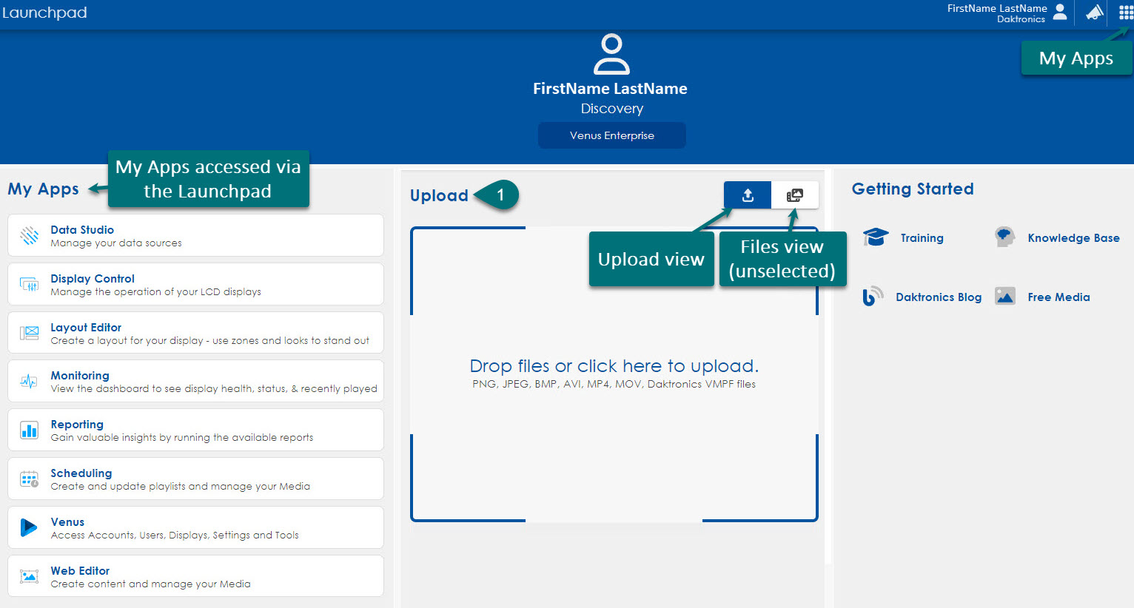Click the Data Studio app icon
Viewport: 1134px width, 608px height.
pos(30,236)
